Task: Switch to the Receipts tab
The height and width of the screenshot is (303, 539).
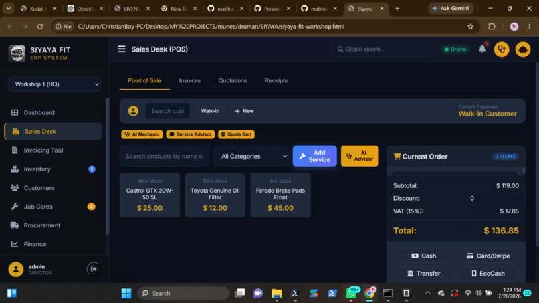Action: (x=276, y=80)
